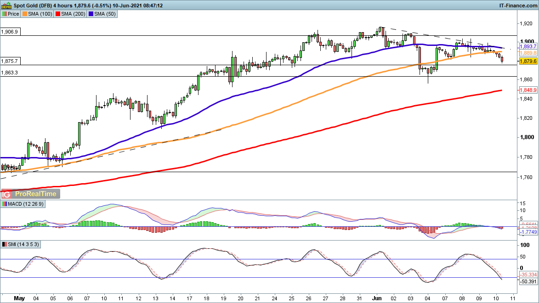Click the red SMA (200) color swatch
This screenshot has width=539, height=303.
tap(58, 14)
